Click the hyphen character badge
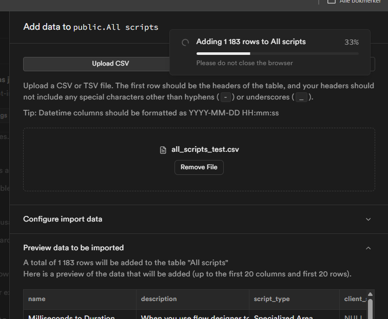The height and width of the screenshot is (319, 388). pos(225,97)
